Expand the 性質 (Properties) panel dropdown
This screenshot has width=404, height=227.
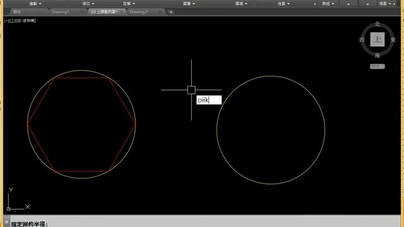coord(283,4)
